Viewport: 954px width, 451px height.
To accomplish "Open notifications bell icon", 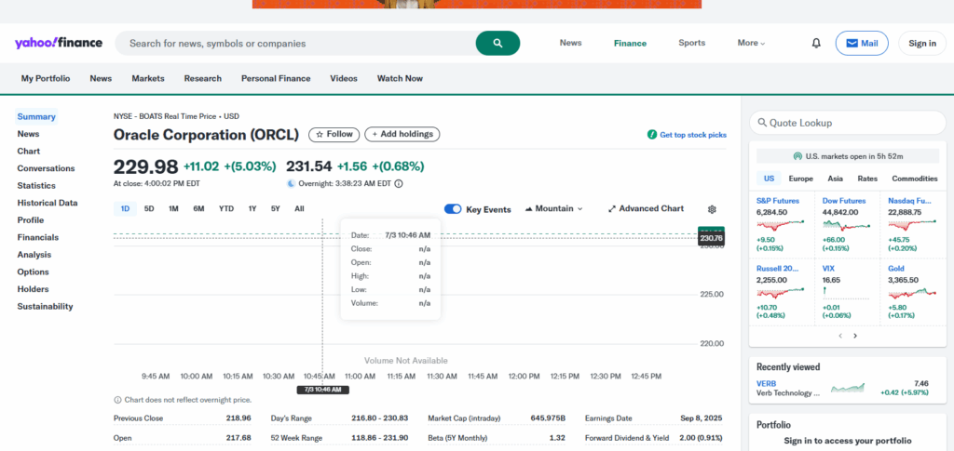I will pyautogui.click(x=816, y=43).
